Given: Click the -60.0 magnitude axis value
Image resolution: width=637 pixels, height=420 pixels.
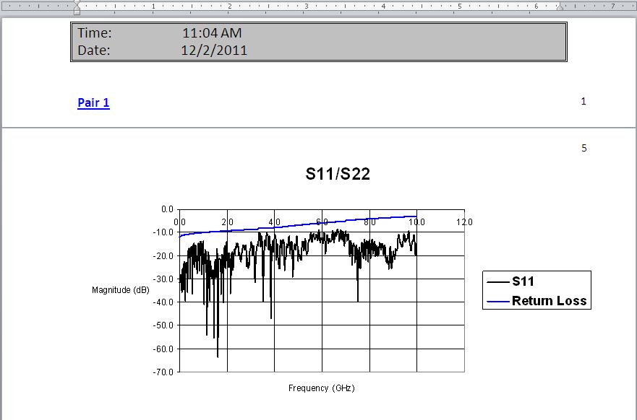Looking at the screenshot, I should tap(163, 349).
